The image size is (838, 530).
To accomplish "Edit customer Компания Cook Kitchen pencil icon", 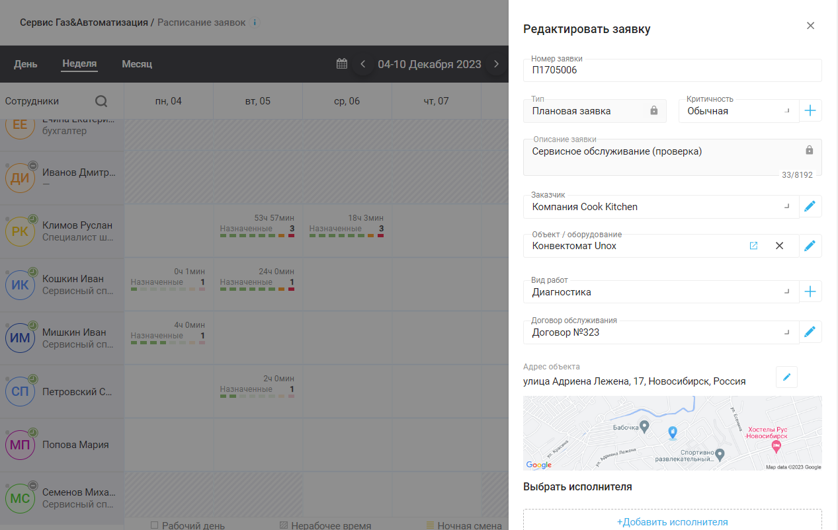I will pos(810,207).
